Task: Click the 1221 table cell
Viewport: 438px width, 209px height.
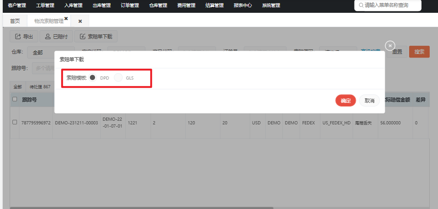Action: (132, 123)
